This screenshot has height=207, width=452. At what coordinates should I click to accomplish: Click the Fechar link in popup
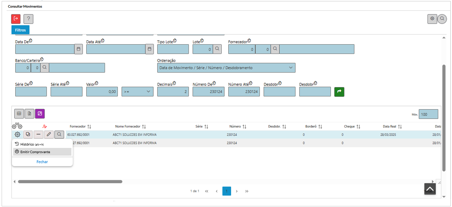tap(42, 162)
